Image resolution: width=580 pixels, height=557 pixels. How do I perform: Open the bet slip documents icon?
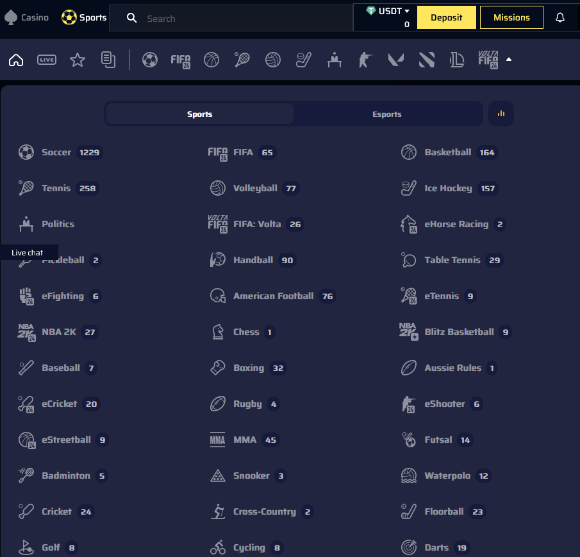[x=108, y=60]
